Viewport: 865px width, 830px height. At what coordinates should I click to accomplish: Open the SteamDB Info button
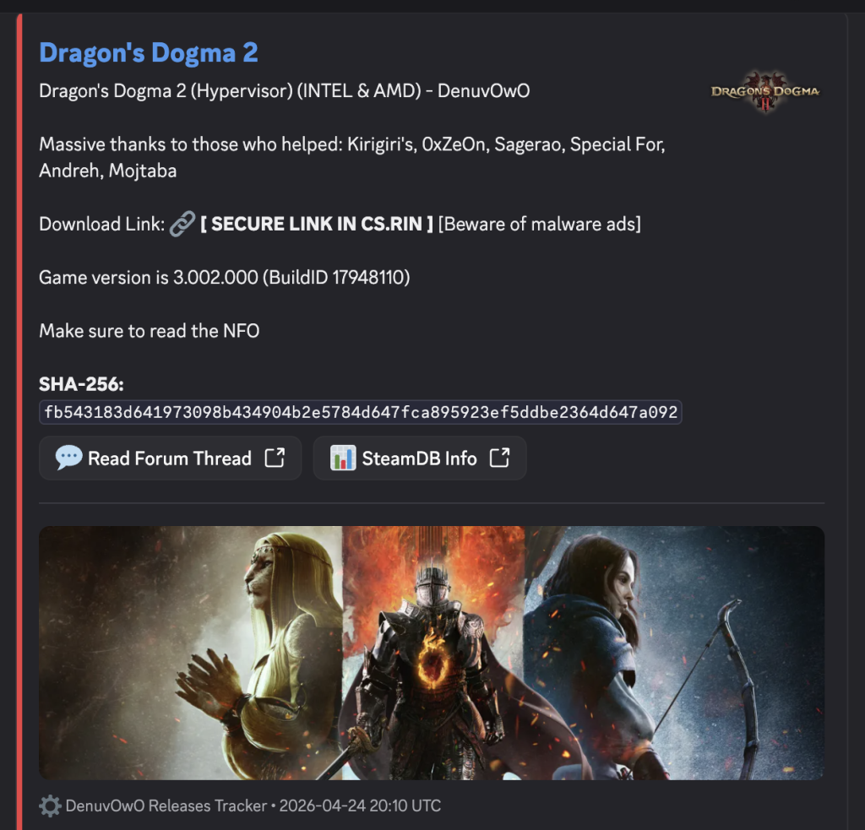[x=420, y=458]
